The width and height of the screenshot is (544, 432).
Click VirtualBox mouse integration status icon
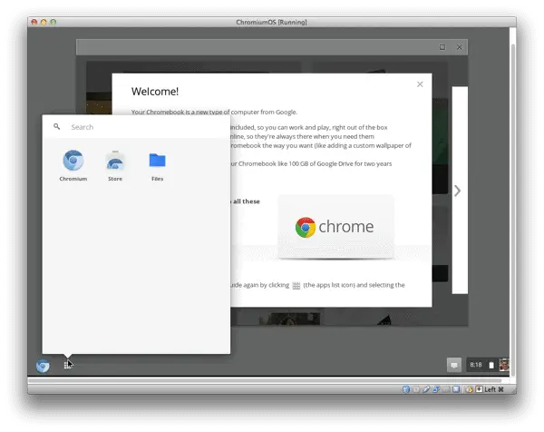[470, 389]
